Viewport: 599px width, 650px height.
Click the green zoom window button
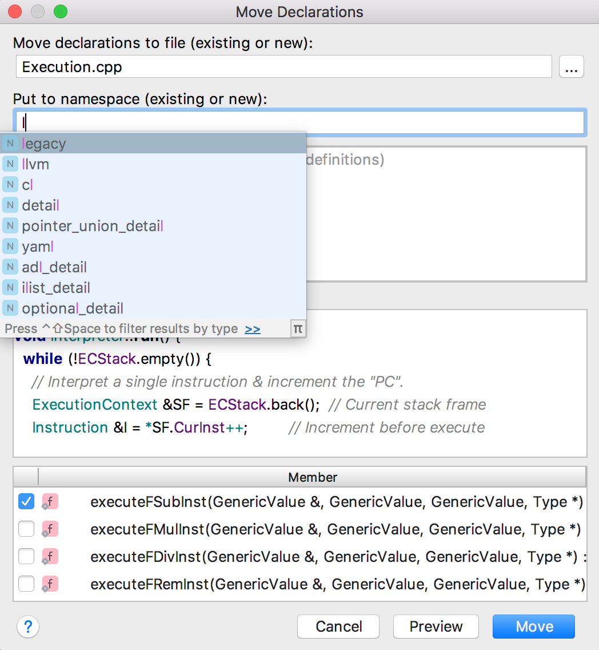[x=61, y=11]
